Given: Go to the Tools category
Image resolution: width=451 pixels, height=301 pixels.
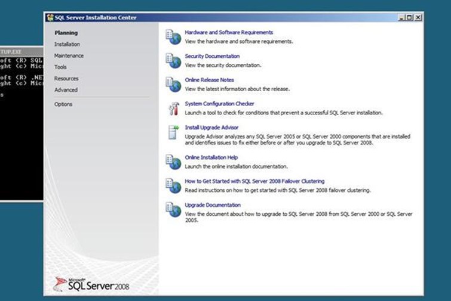Looking at the screenshot, I should coord(60,67).
